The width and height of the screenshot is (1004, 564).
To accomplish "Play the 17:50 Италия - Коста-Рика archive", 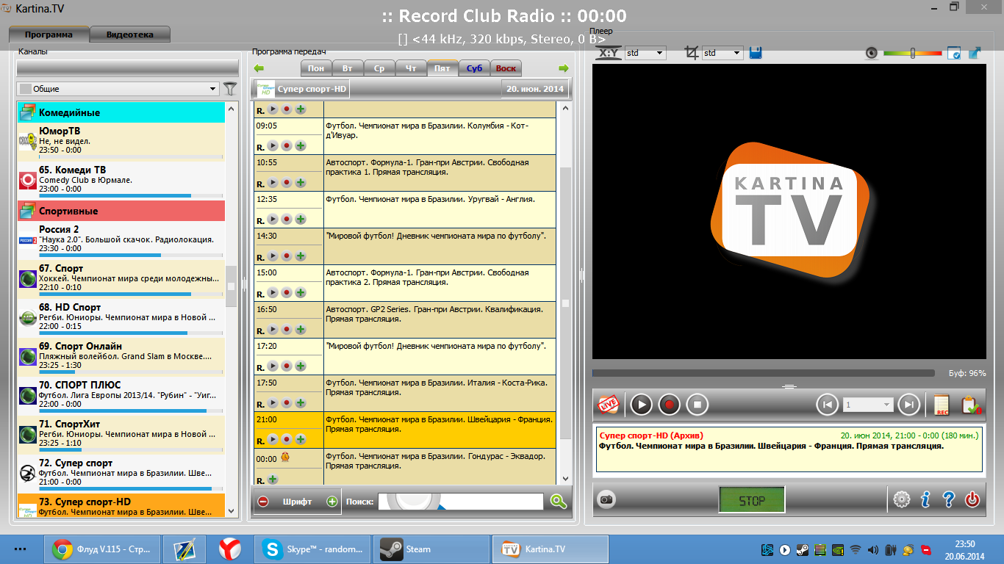I will [x=273, y=402].
